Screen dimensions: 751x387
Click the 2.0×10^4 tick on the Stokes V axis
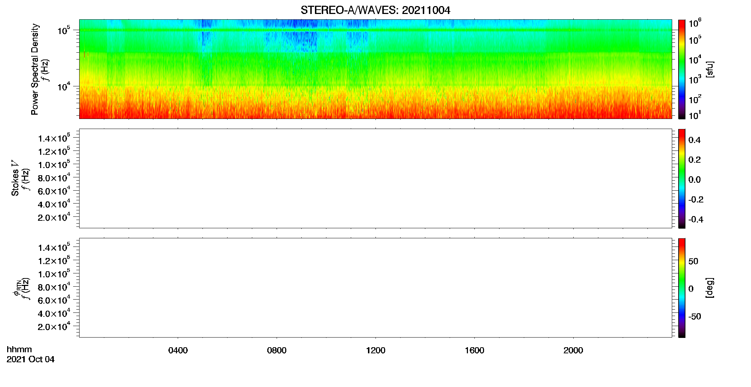(x=54, y=217)
